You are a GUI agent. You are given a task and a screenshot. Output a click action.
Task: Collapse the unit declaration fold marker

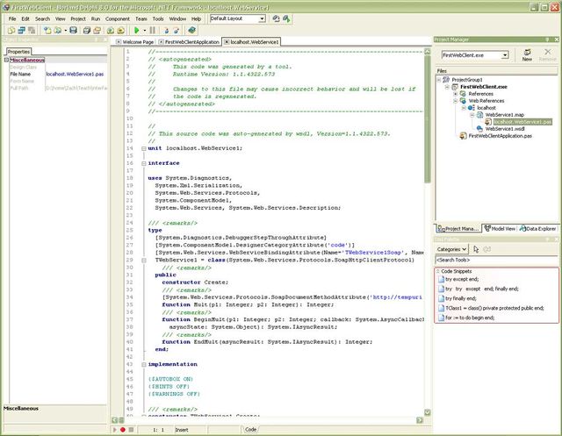click(x=144, y=148)
